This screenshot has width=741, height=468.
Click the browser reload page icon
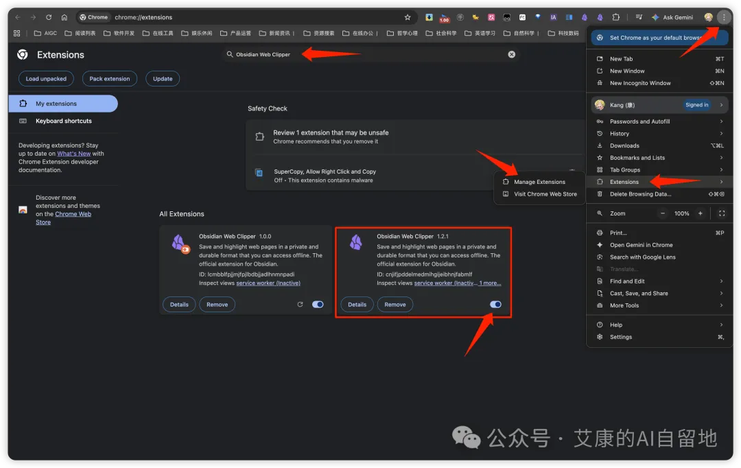[x=49, y=17]
